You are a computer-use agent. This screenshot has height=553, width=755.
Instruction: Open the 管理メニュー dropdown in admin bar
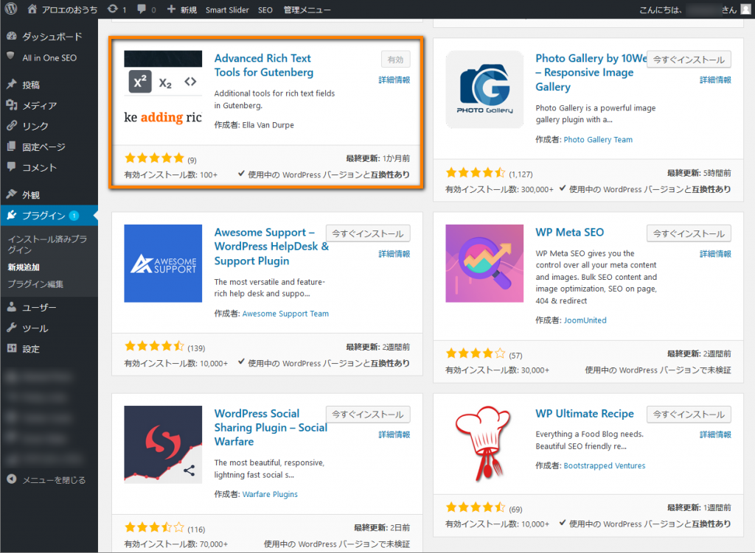pyautogui.click(x=307, y=10)
